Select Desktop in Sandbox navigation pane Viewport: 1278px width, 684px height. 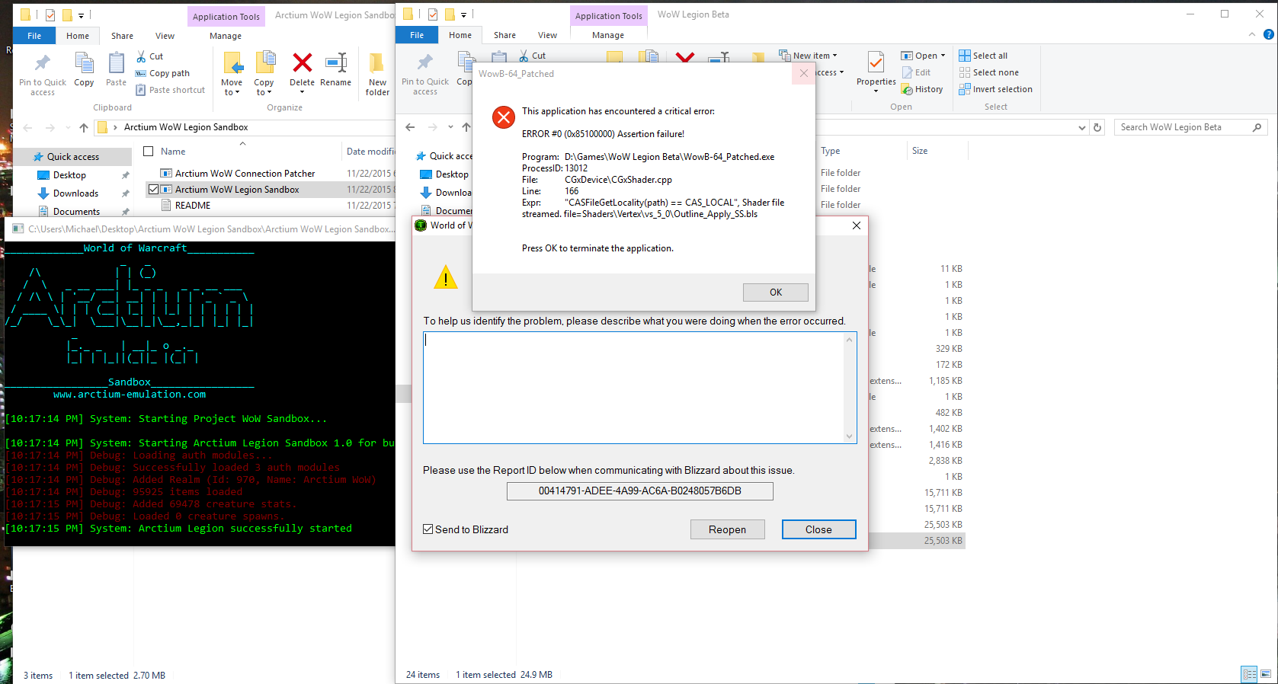69,175
